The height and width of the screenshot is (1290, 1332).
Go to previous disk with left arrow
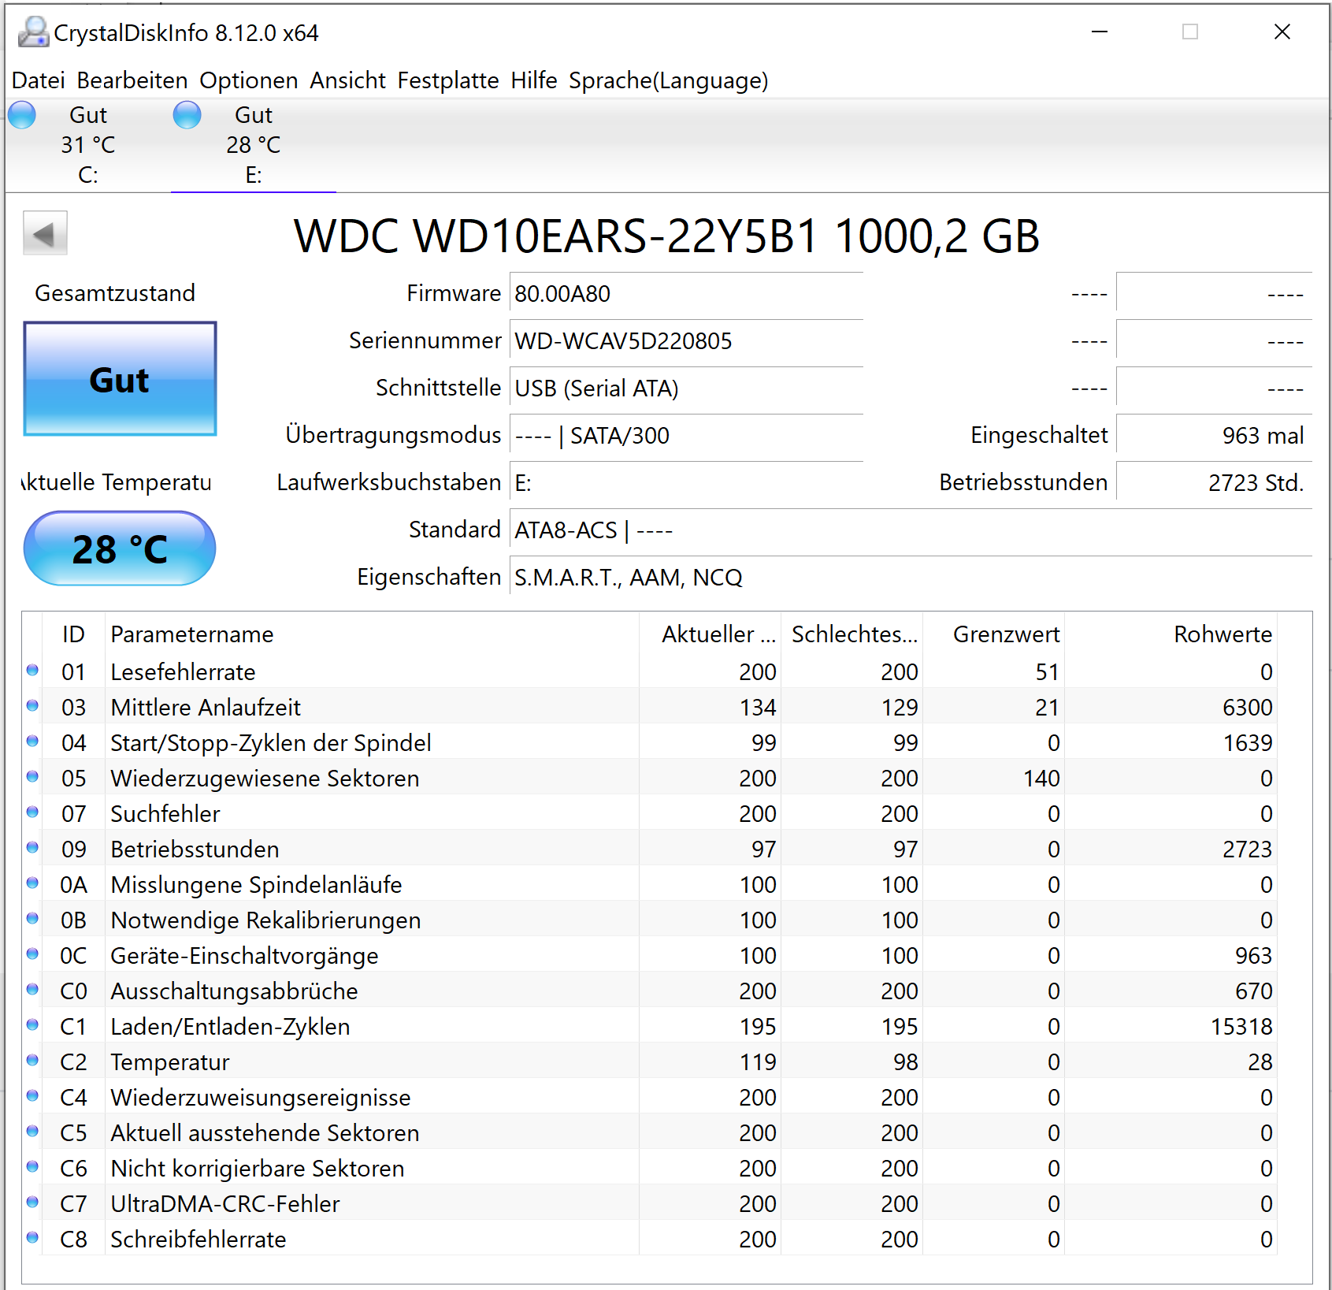(x=45, y=233)
